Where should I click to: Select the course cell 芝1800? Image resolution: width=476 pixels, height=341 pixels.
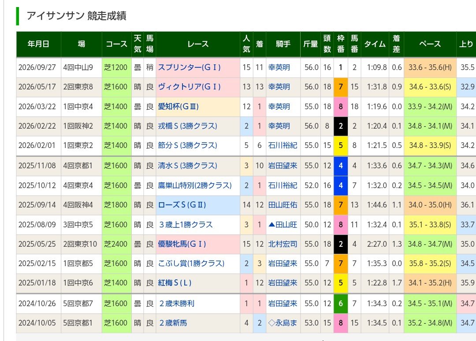tap(115, 205)
